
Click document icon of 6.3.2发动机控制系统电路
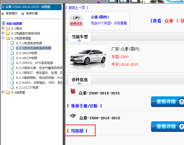(12, 48)
